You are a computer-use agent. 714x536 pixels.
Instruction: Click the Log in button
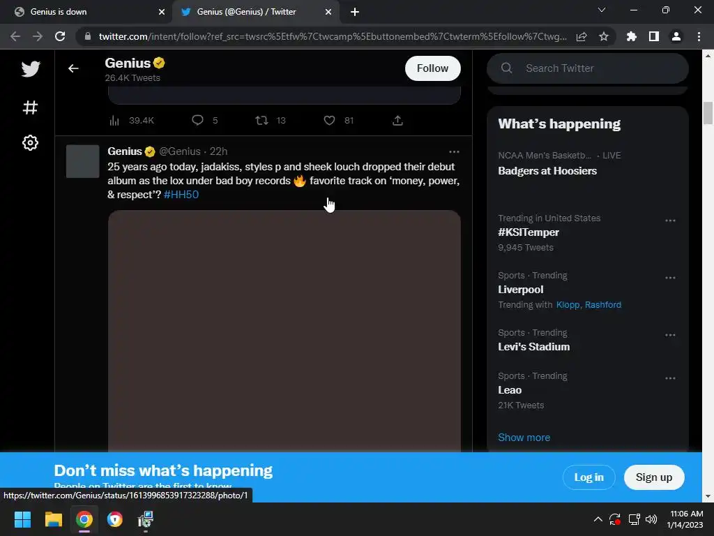[588, 477]
